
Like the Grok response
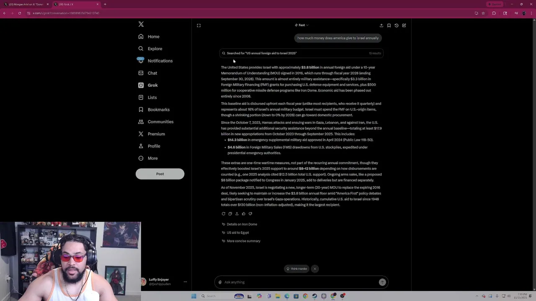[x=244, y=214]
